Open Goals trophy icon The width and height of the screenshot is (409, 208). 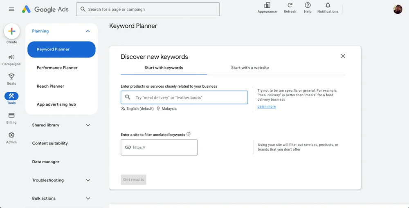[11, 77]
